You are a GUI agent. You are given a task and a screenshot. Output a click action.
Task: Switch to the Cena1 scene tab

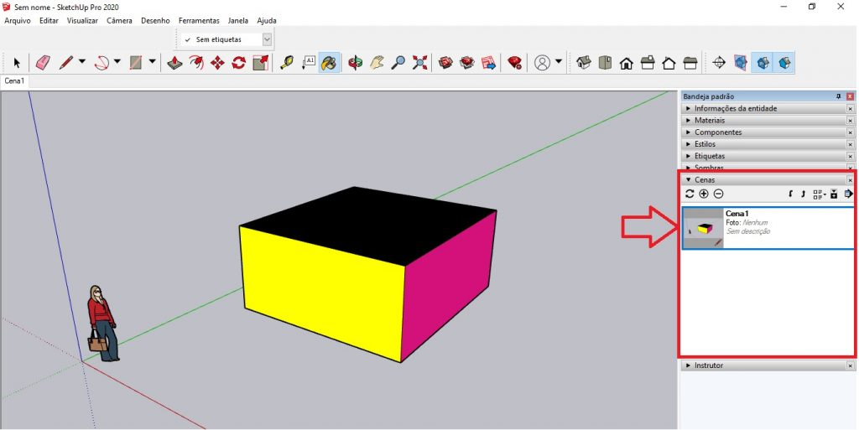pyautogui.click(x=14, y=81)
